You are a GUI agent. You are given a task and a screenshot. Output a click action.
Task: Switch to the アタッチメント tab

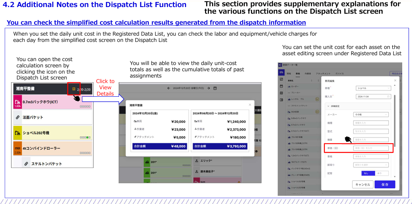[x=323, y=74]
